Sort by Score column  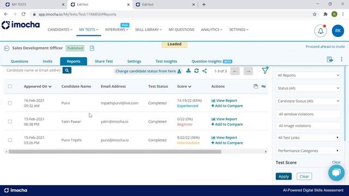(x=184, y=86)
